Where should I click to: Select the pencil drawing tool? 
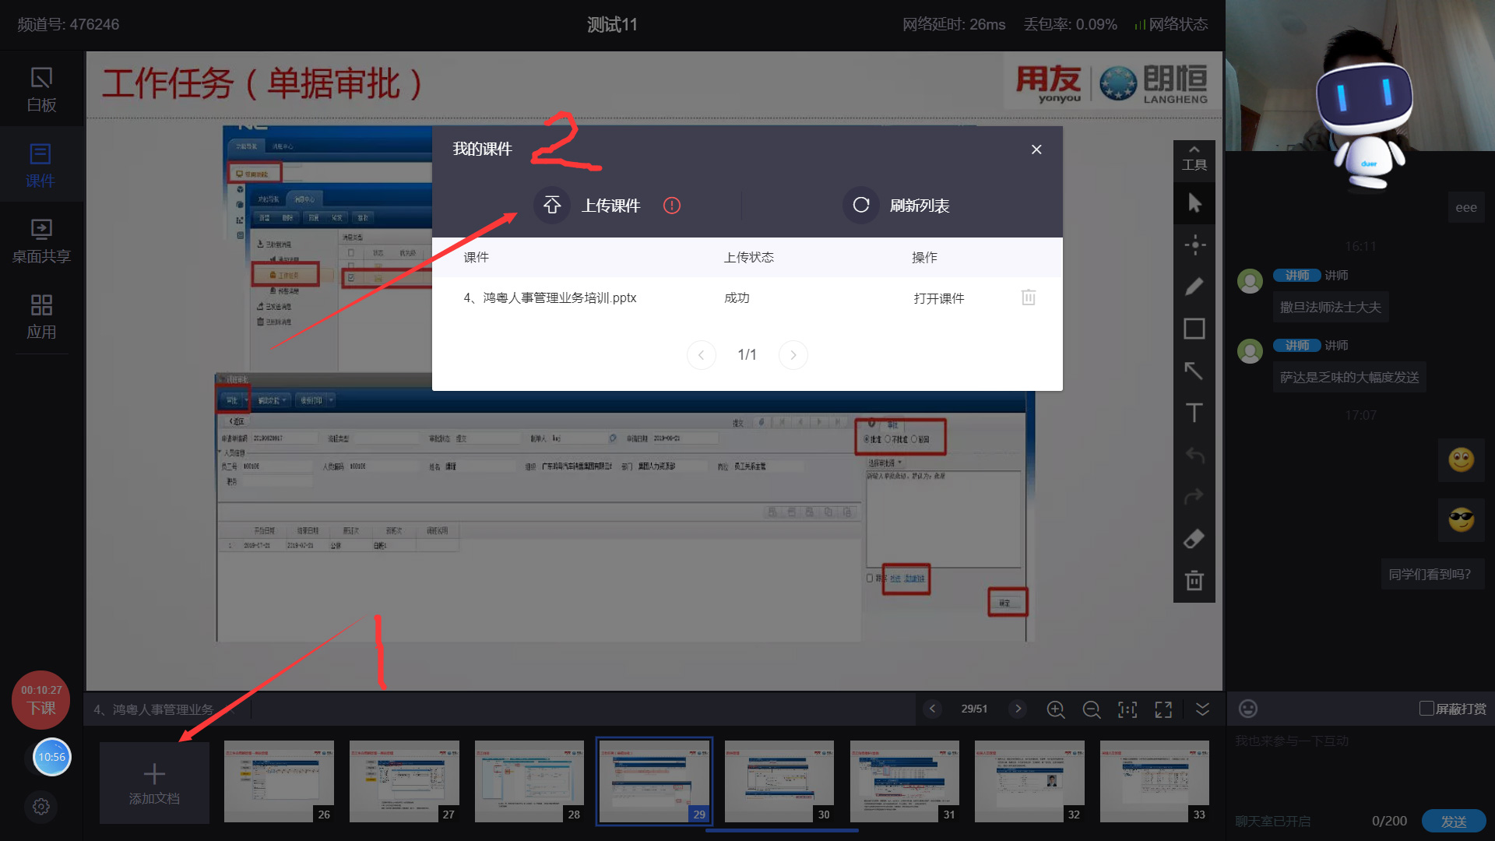coord(1194,287)
